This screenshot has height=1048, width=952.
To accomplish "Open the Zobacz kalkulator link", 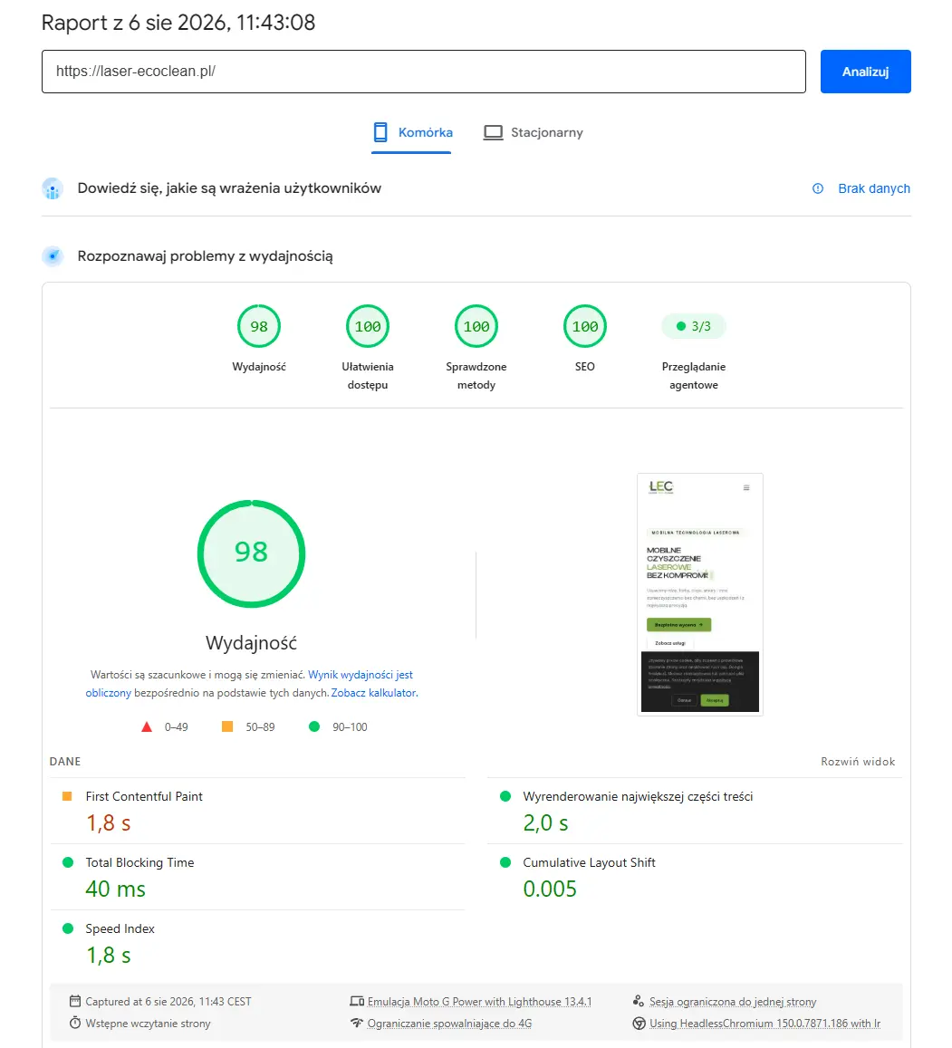I will click(373, 693).
